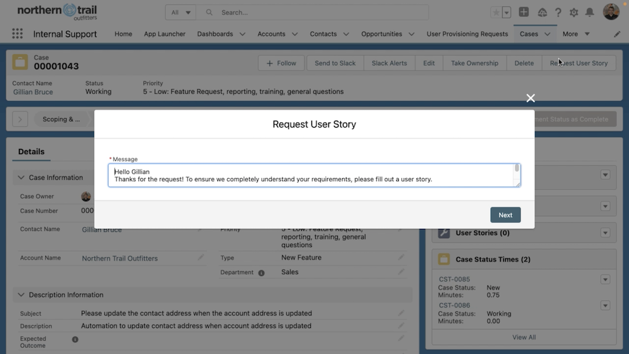Open the setup gear icon
This screenshot has height=354, width=629.
point(574,13)
